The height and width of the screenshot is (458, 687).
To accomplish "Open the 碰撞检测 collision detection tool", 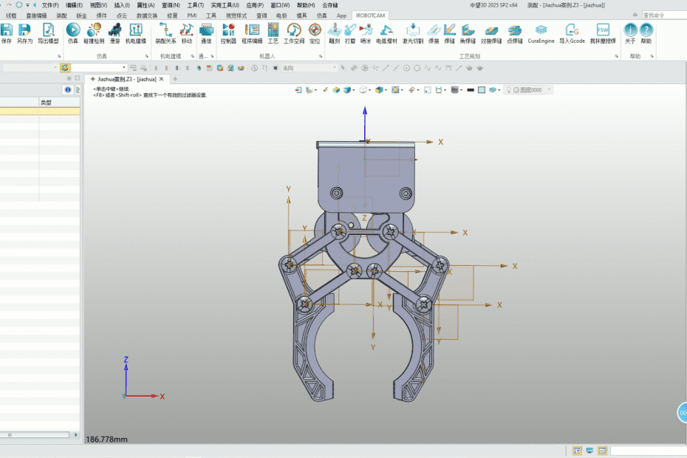I will [94, 31].
